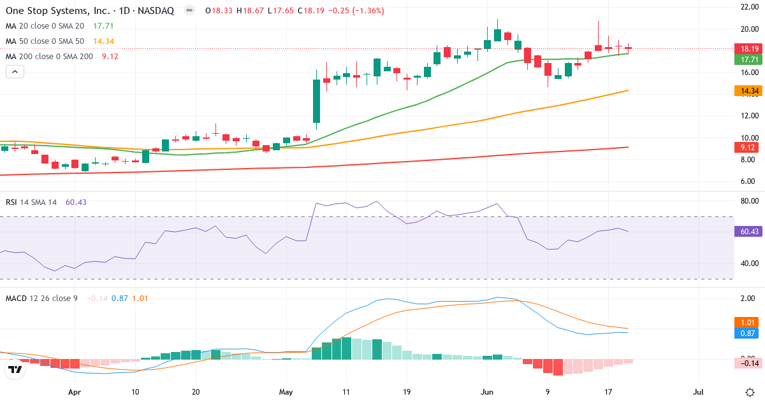Click the 80.00 RSI axis label

[748, 201]
